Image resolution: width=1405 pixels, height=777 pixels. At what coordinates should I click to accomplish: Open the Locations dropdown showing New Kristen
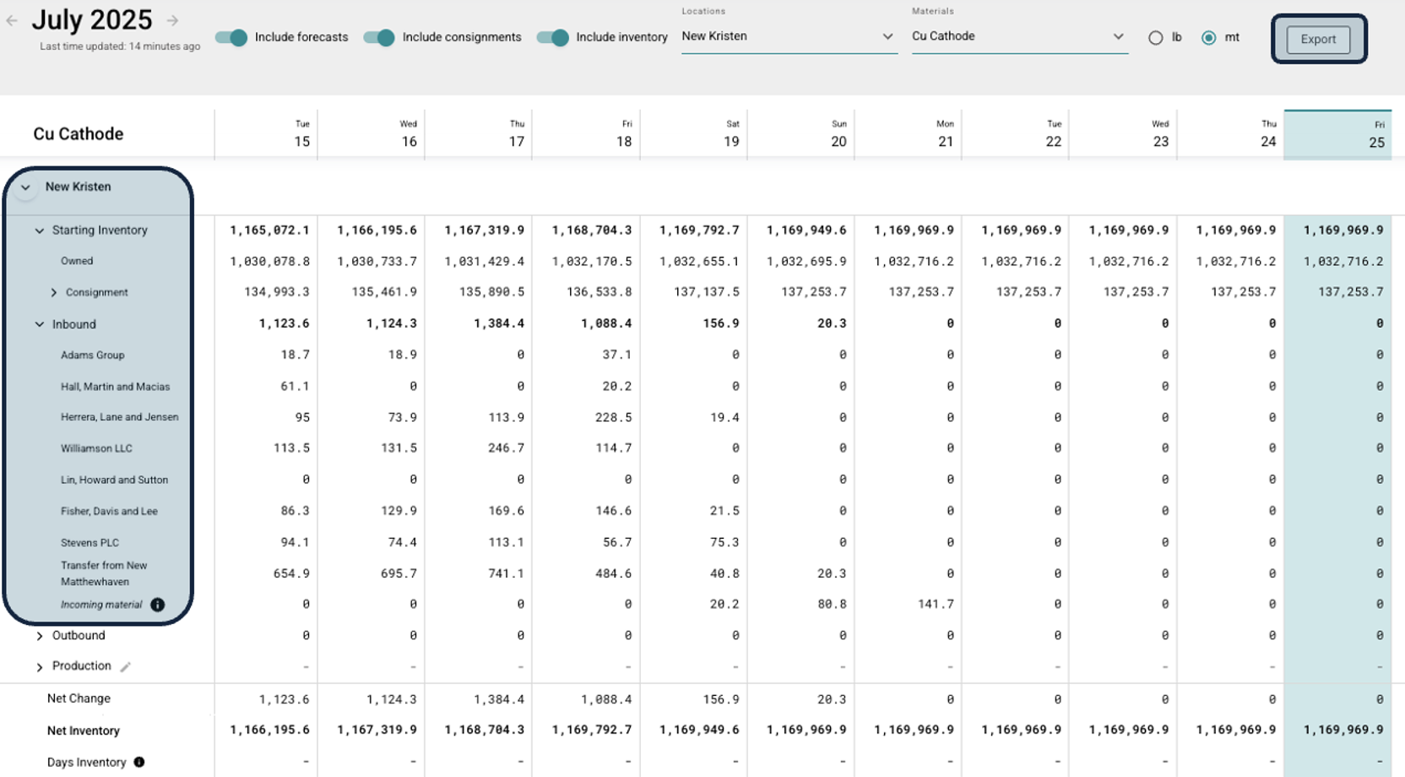coord(887,36)
